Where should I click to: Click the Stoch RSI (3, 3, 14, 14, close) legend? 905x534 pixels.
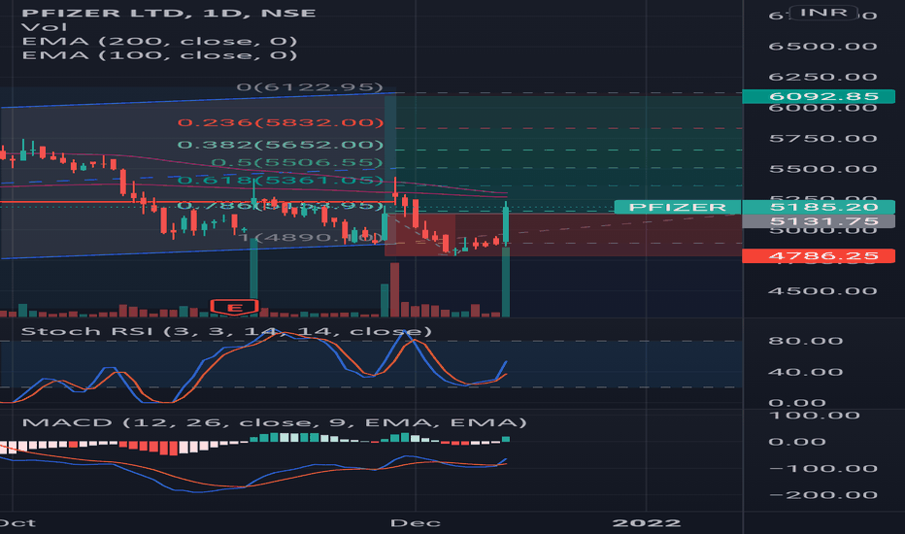(226, 331)
